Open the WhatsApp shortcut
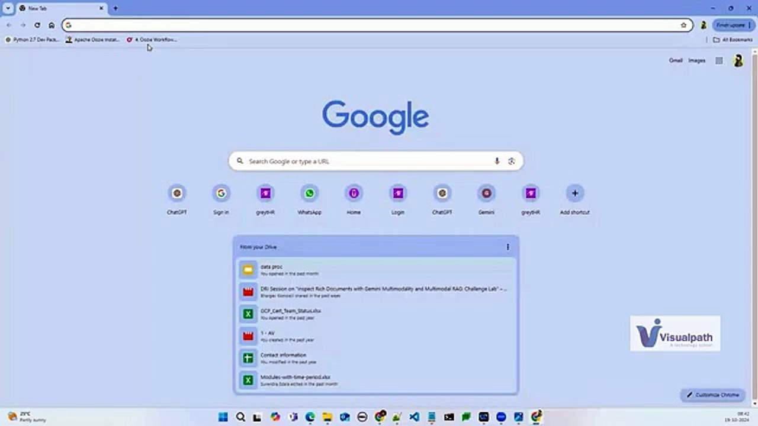Viewport: 758px width, 426px height. pos(309,199)
